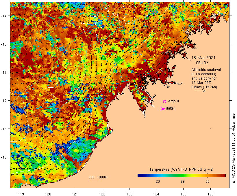The width and height of the screenshot is (237, 196).
Task: Click the longitude label 119
Action: [21, 194]
